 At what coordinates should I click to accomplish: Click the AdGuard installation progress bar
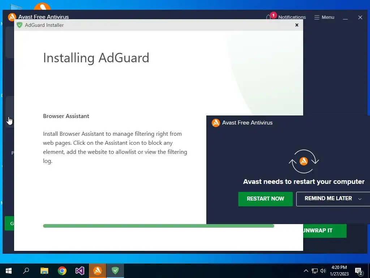pos(159,226)
